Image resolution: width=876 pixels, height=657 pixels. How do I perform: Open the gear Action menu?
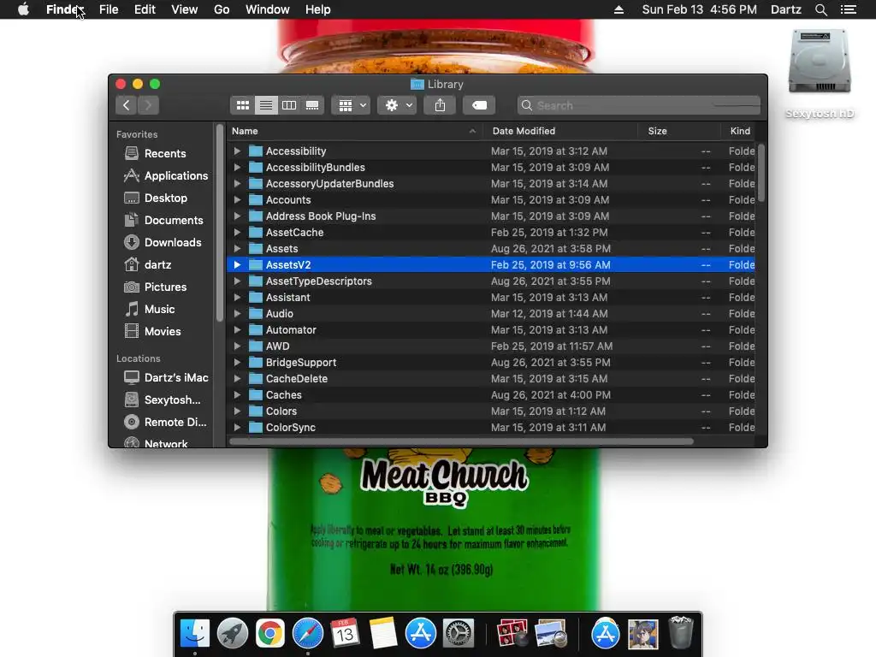point(397,105)
